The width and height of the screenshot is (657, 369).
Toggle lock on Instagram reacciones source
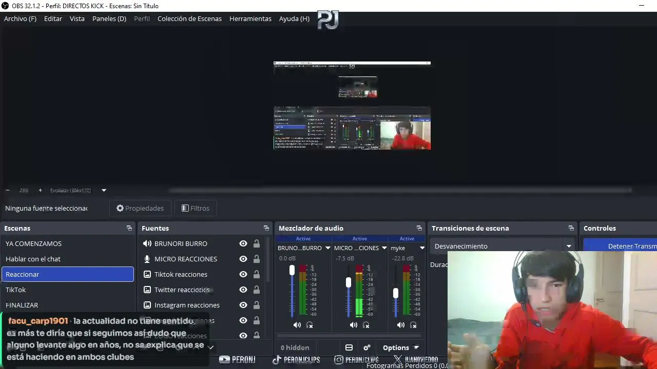[x=256, y=305]
